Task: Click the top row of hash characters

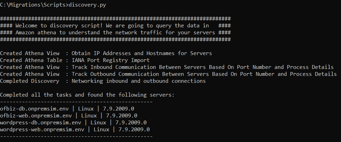Action: [x=115, y=19]
